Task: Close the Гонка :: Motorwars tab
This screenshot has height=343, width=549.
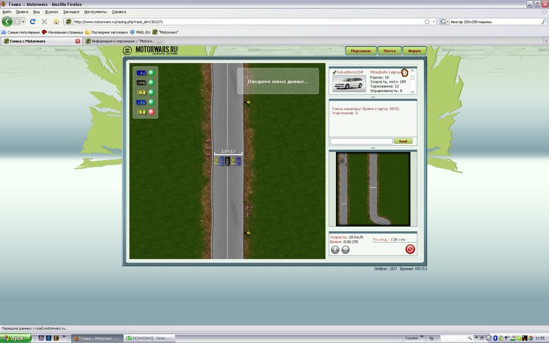Action: click(78, 41)
